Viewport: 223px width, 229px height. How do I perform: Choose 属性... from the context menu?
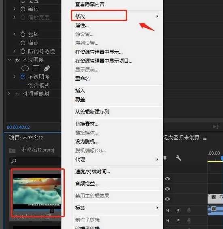82,25
